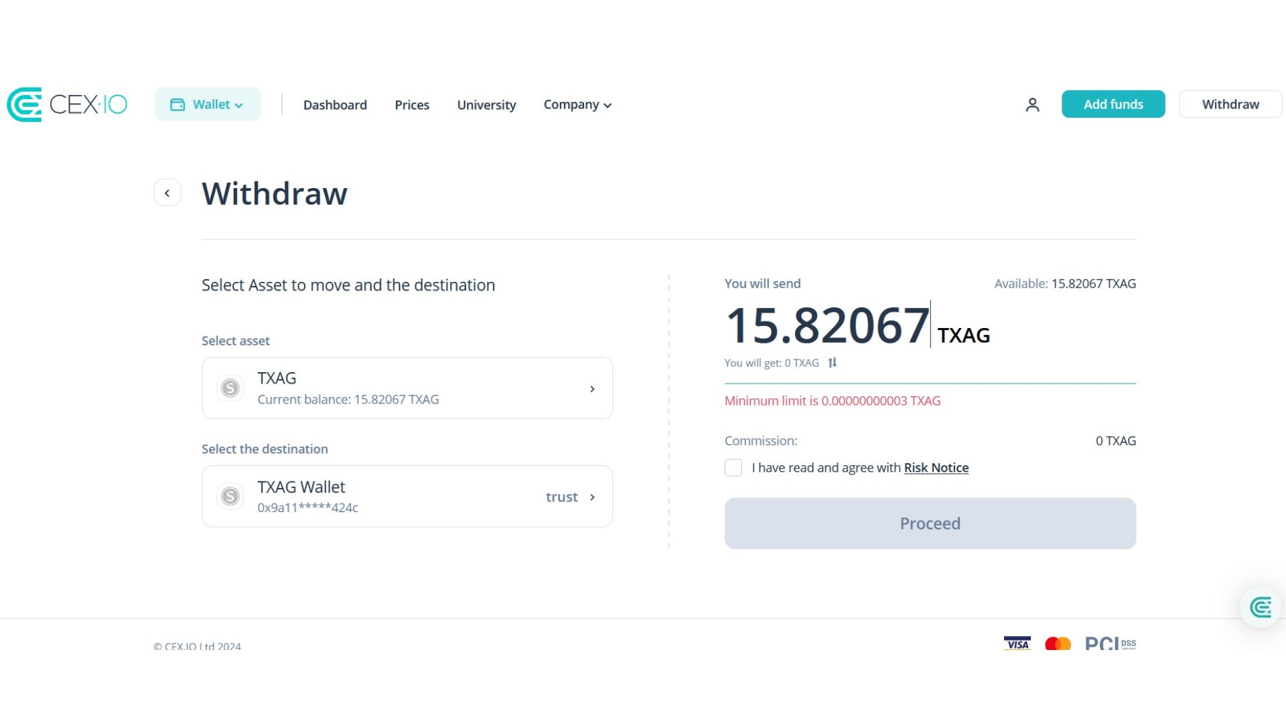
Task: Click the CEX.IO logo
Action: (67, 104)
